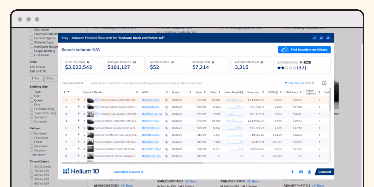Image resolution: width=374 pixels, height=187 pixels.
Task: Check the Floral pattern box
Action: pyautogui.click(x=31, y=142)
